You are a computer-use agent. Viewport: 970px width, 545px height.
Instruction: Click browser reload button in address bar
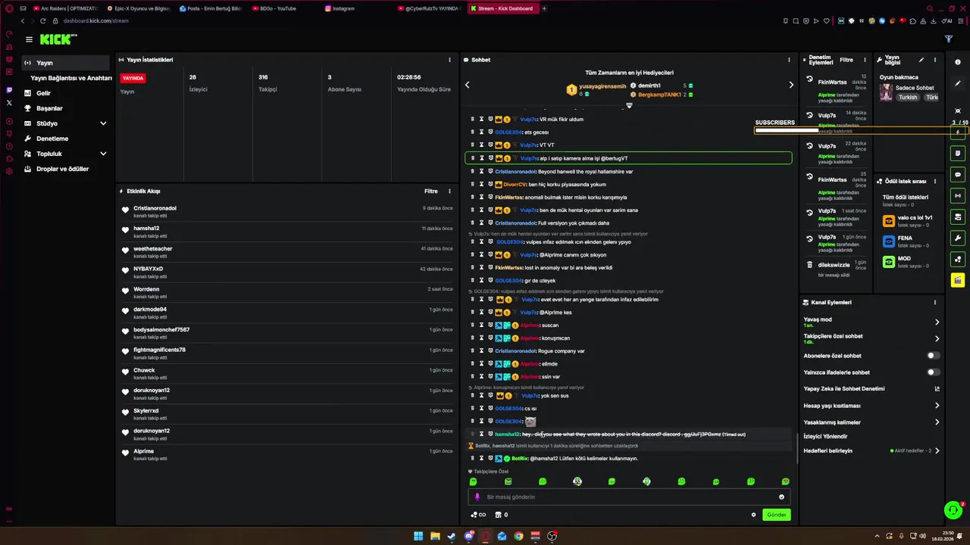[x=42, y=21]
